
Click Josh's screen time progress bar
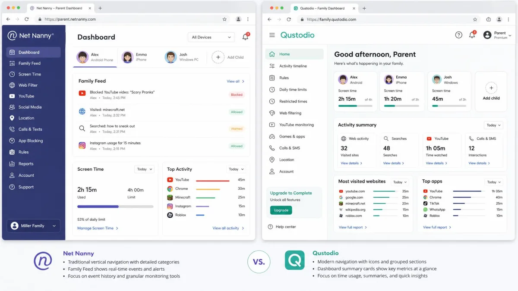pyautogui.click(x=449, y=106)
